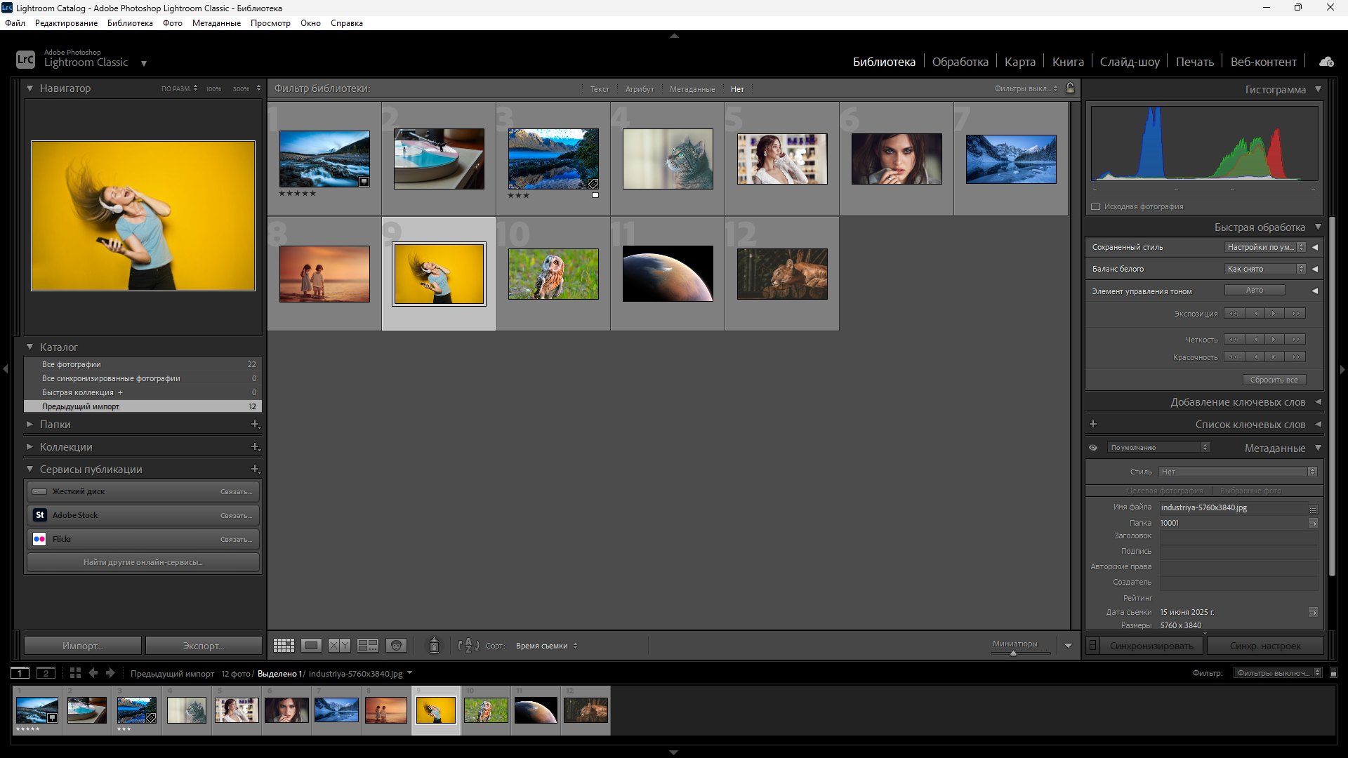Go forward with filmstrip right arrow
The image size is (1348, 758).
110,673
